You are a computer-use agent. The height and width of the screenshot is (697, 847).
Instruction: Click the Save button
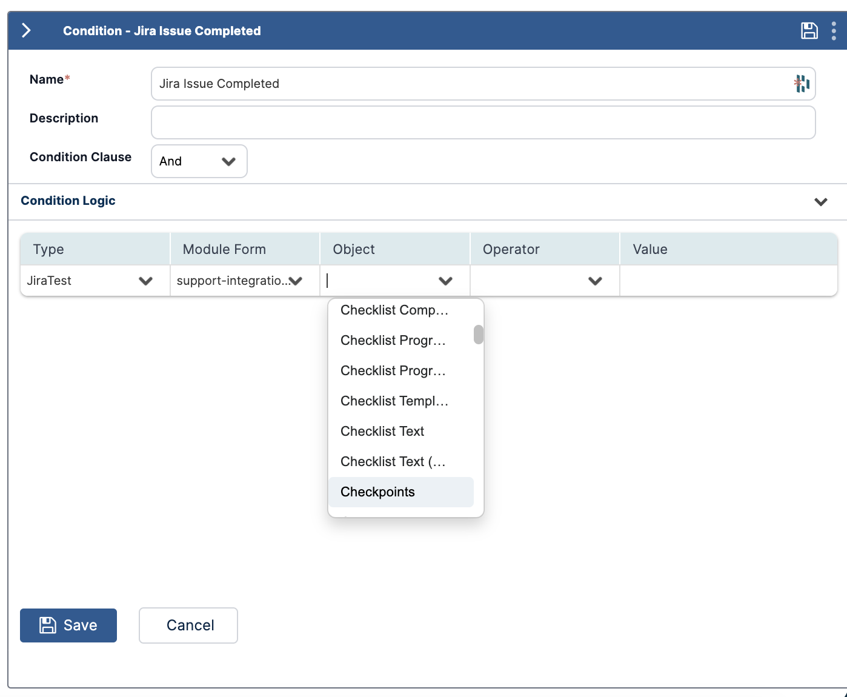pos(68,625)
